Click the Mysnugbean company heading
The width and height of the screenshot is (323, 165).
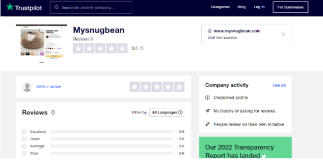[x=99, y=30]
